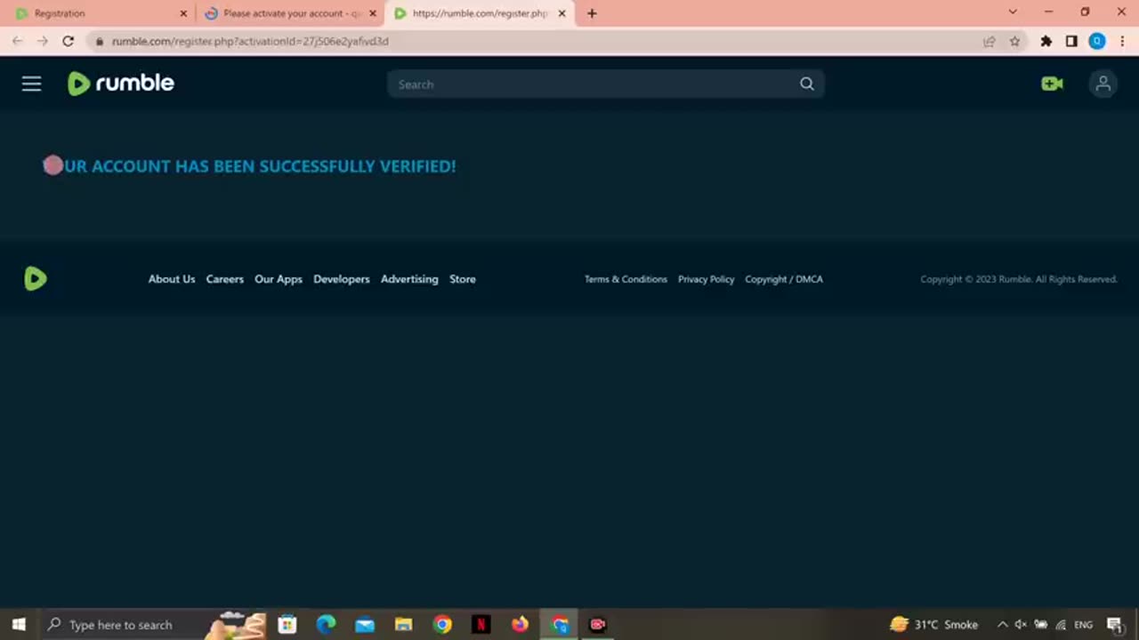
Task: Click the small Rumble logo in the footer
Action: pos(36,279)
